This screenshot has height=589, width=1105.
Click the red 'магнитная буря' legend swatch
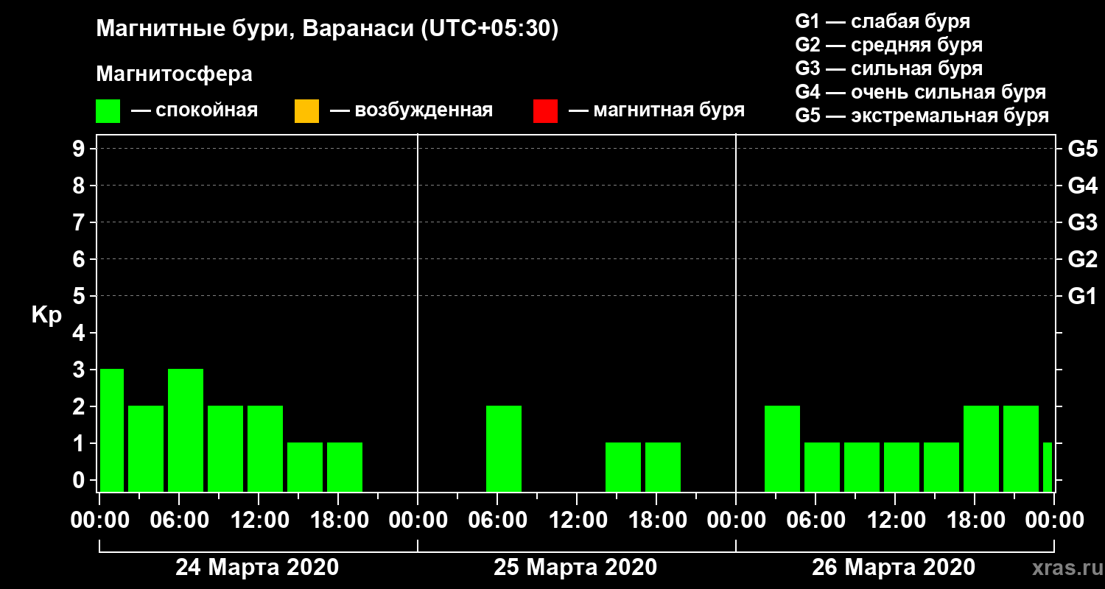545,111
